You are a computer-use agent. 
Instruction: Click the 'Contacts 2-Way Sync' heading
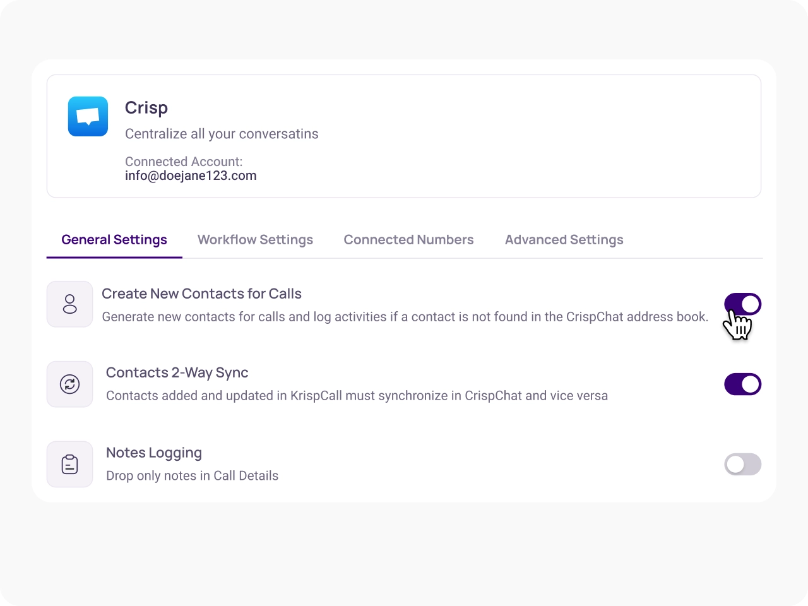click(177, 372)
